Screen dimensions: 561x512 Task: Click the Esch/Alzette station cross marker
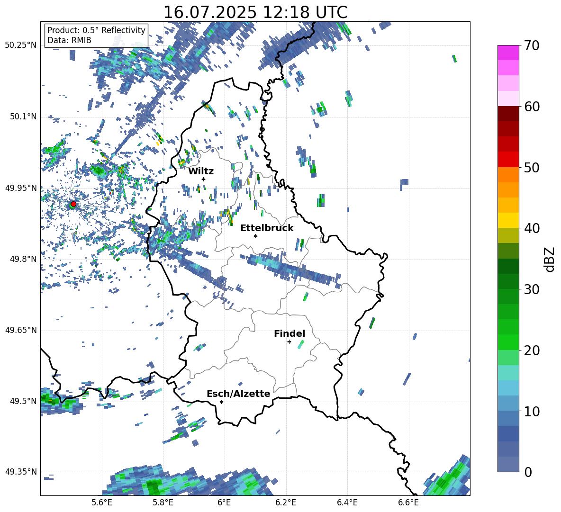[221, 402]
